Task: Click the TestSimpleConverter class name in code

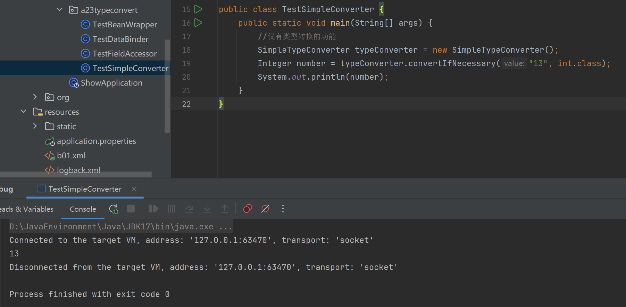Action: 328,9
